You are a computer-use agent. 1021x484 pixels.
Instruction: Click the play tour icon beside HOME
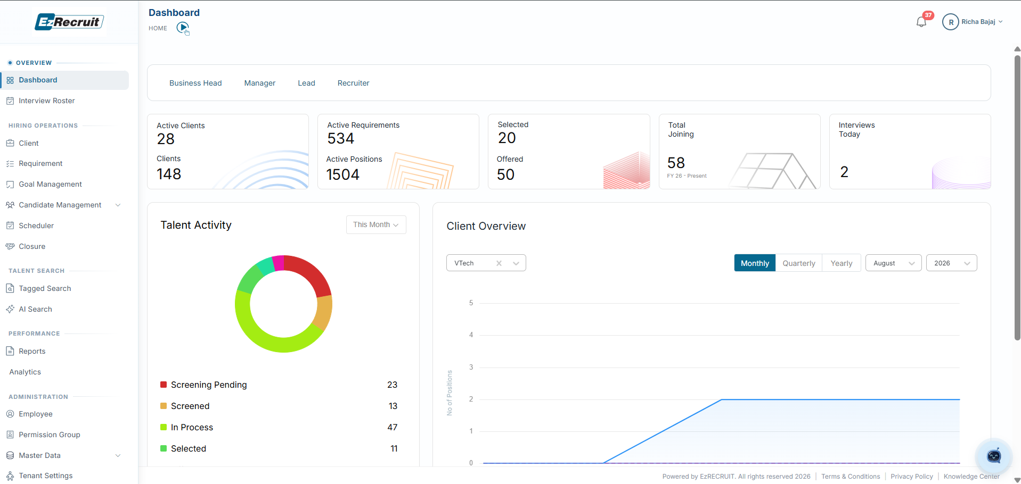[x=183, y=28]
